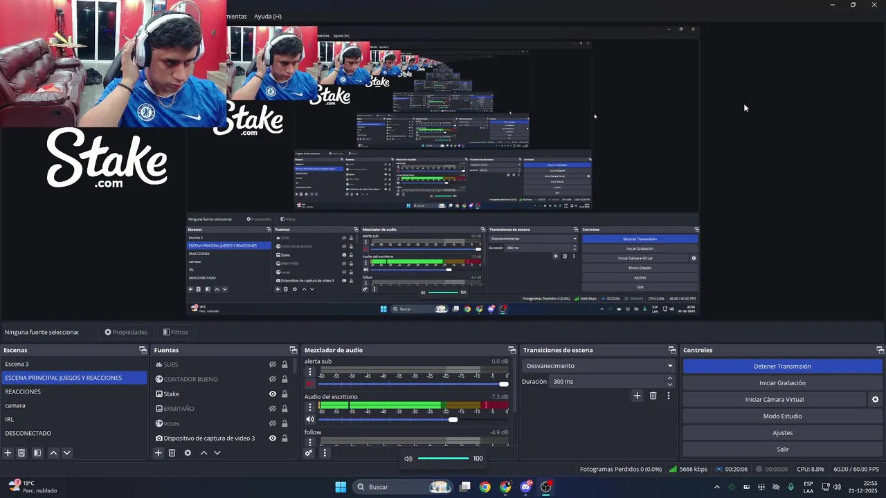Show the CONTADOR BUENO source via its eye
Screen dimensions: 886x498
point(273,379)
